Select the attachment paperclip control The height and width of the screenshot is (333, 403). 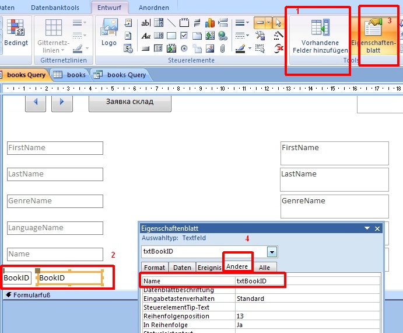[223, 48]
